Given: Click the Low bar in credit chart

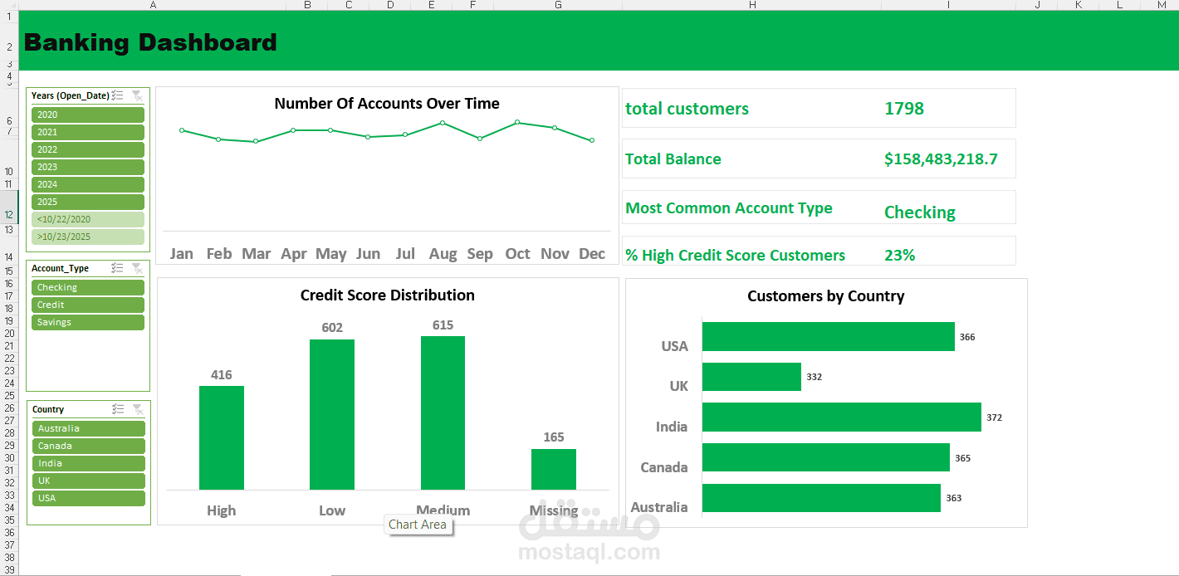Looking at the screenshot, I should [x=332, y=414].
